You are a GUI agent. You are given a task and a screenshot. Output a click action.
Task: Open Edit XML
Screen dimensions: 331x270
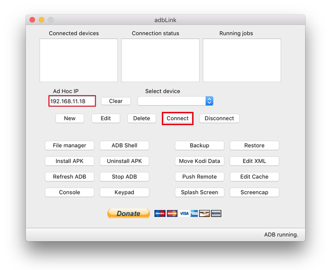coord(254,161)
